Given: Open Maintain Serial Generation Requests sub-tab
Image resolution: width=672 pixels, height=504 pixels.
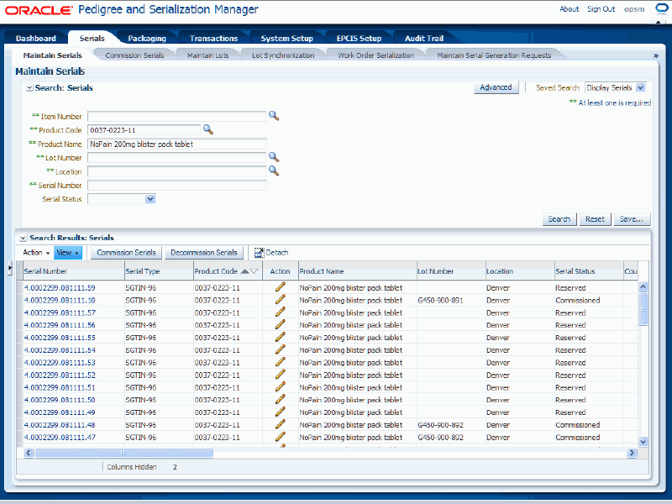Looking at the screenshot, I should (x=494, y=55).
